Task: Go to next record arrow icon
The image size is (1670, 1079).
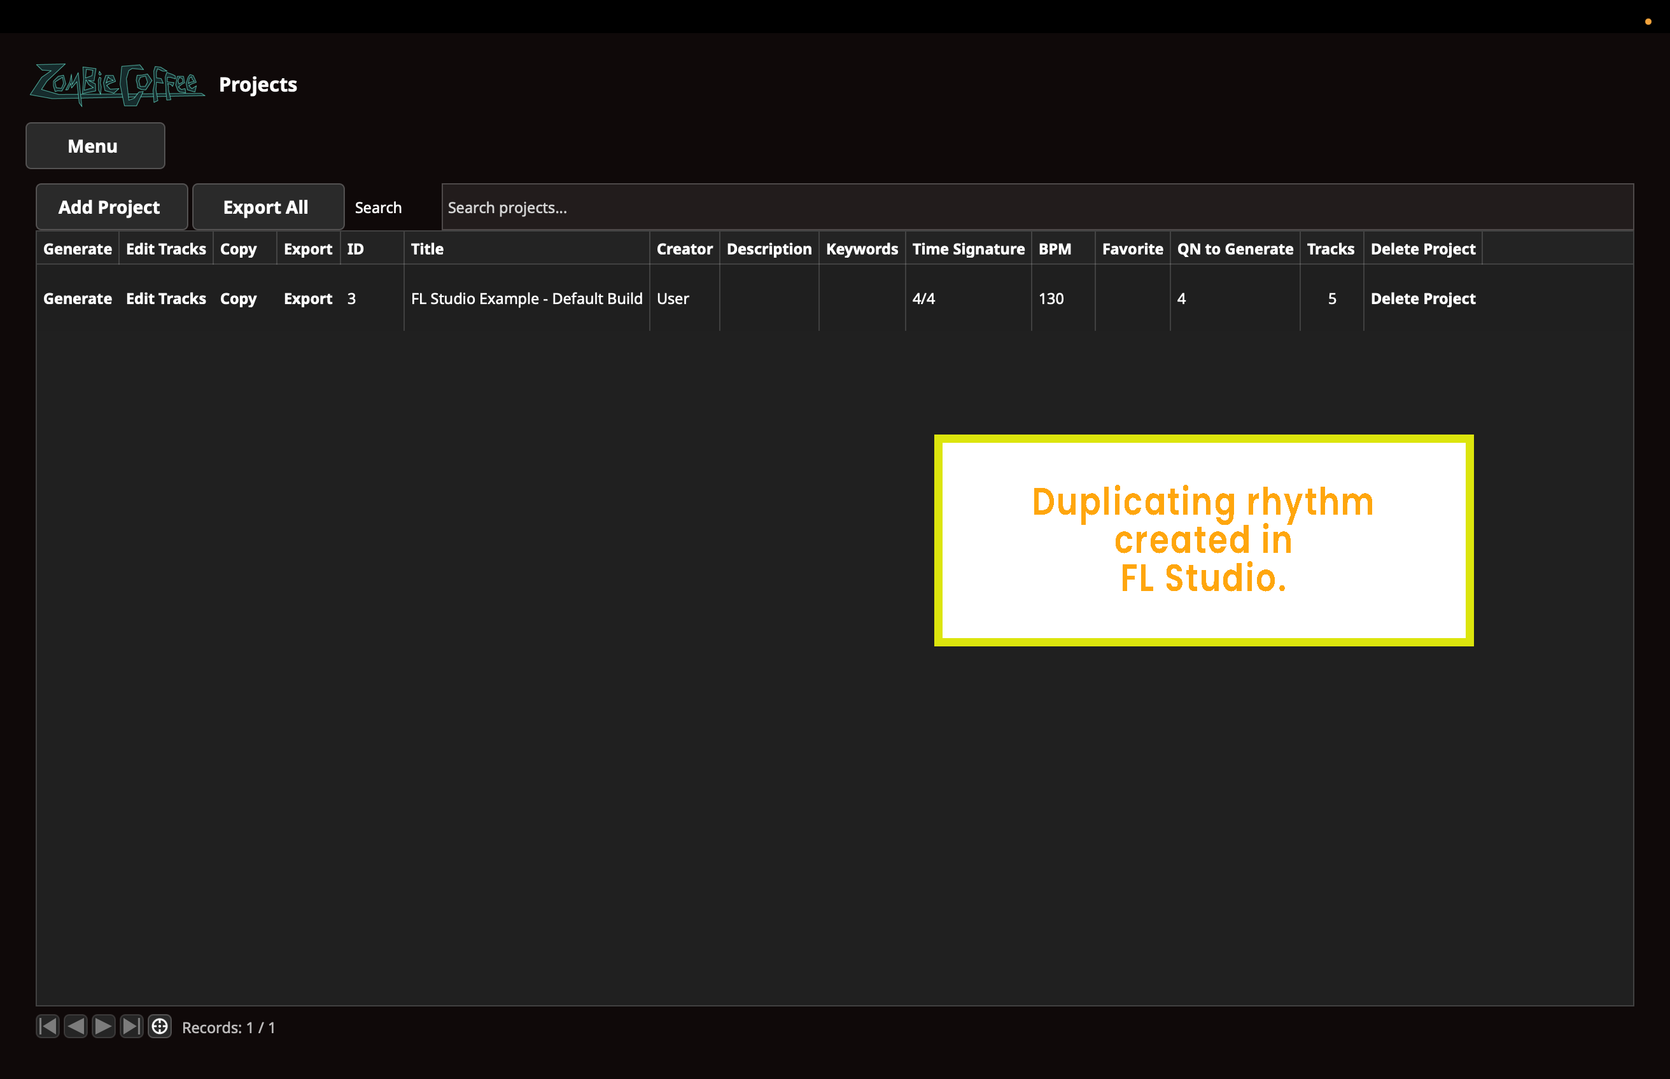Action: coord(104,1026)
